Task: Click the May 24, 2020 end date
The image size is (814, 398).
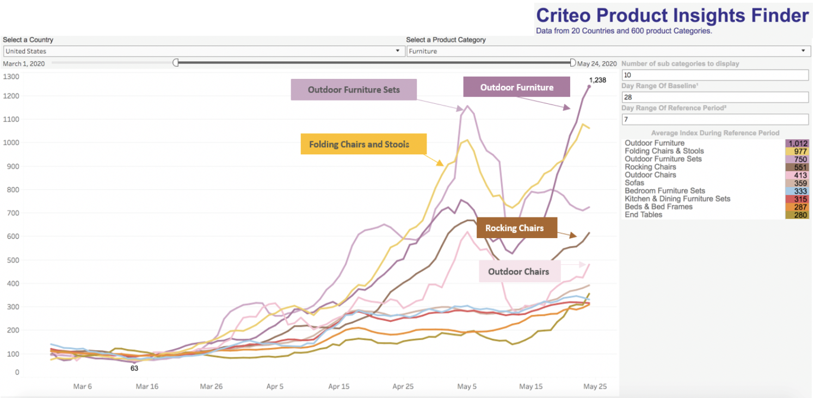Action: pyautogui.click(x=597, y=64)
